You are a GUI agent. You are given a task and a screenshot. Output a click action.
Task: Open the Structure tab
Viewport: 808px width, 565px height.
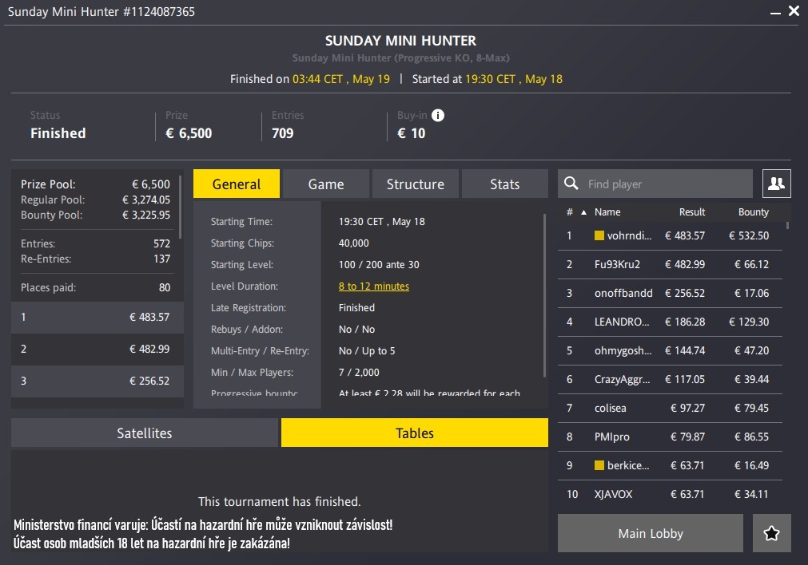click(x=415, y=184)
